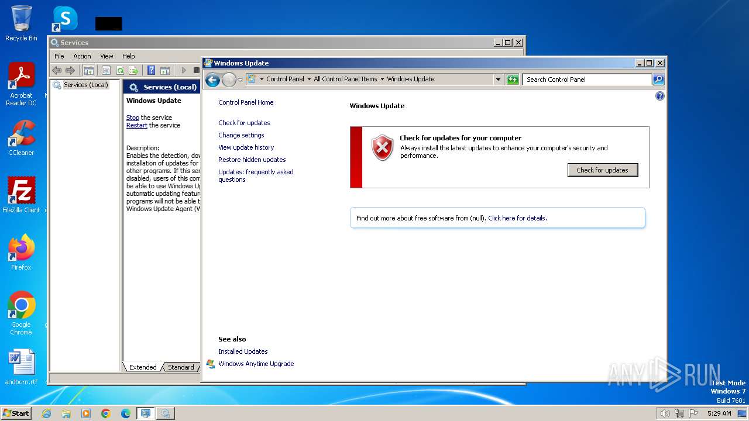749x421 pixels.
Task: Click Check for updates sidebar link
Action: click(x=244, y=123)
